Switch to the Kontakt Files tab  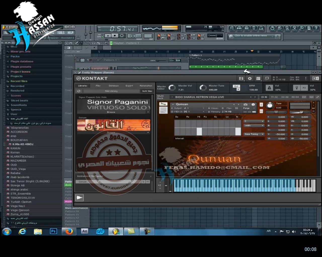(x=98, y=86)
